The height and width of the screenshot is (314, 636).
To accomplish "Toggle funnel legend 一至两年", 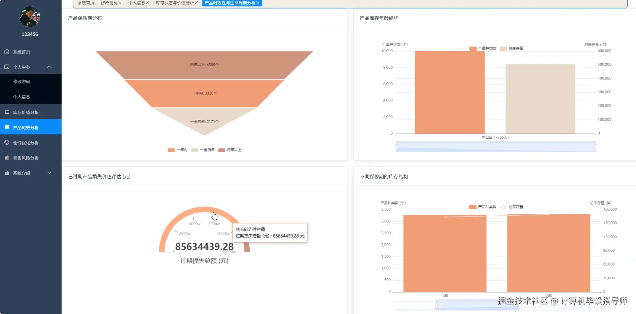I will (x=203, y=150).
